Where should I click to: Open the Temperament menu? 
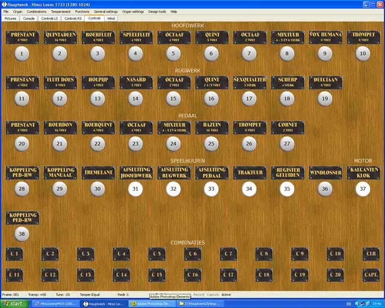[60, 11]
